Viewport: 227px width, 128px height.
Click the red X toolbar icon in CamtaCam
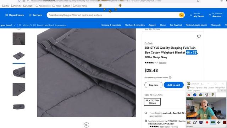189,95
